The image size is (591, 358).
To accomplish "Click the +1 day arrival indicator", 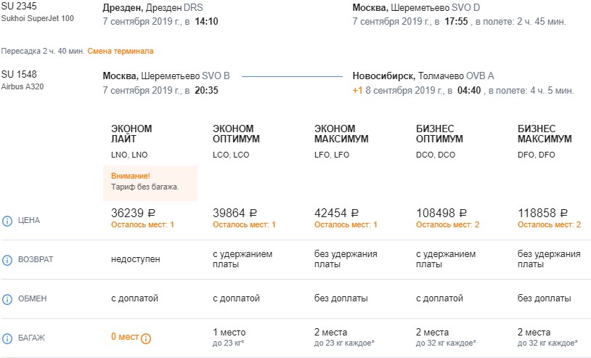I will pos(357,91).
